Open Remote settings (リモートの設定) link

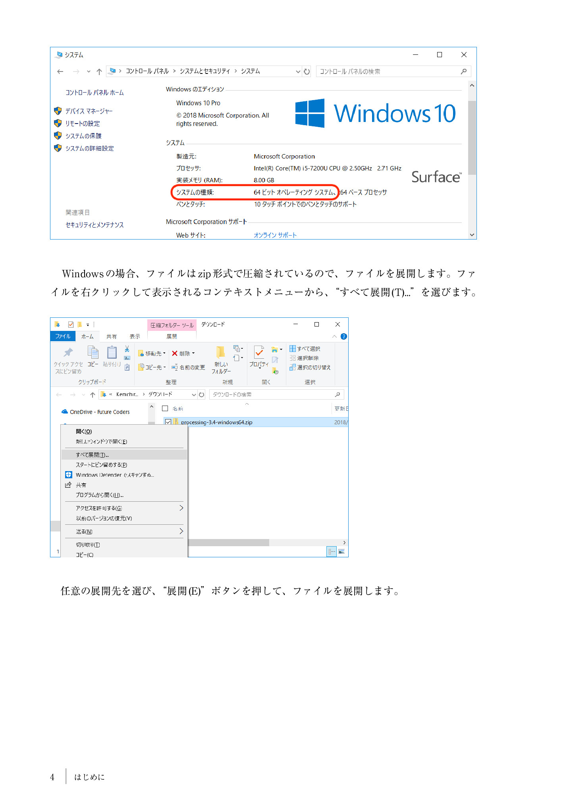pyautogui.click(x=83, y=124)
